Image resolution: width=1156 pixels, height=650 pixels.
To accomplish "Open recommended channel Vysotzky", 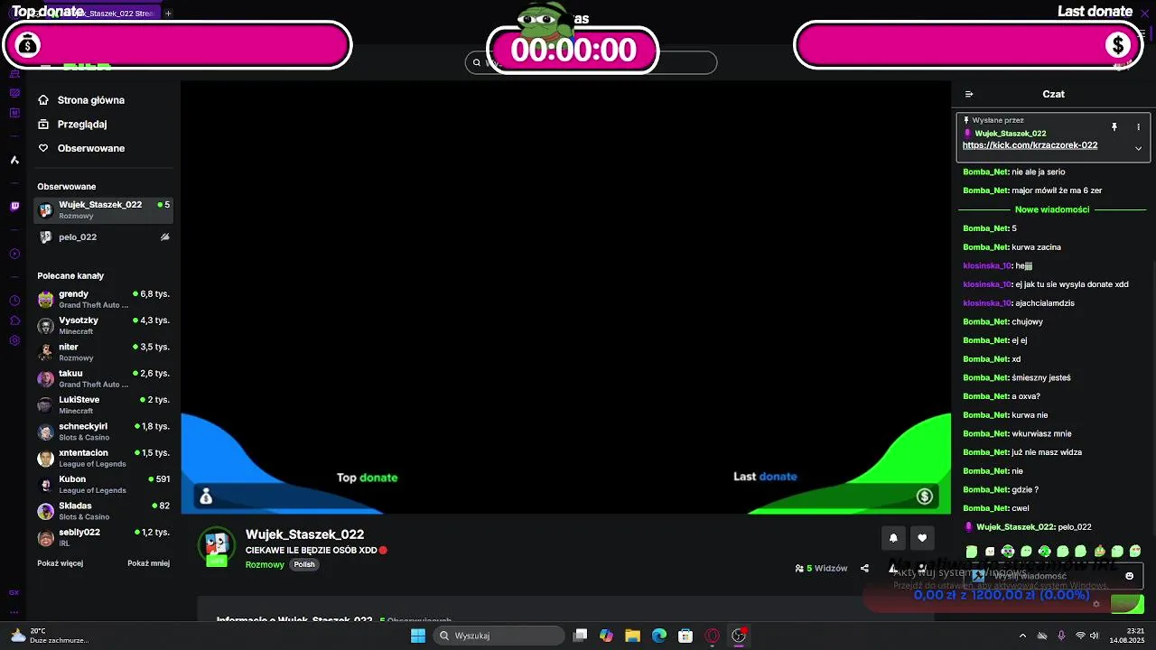I will [104, 325].
